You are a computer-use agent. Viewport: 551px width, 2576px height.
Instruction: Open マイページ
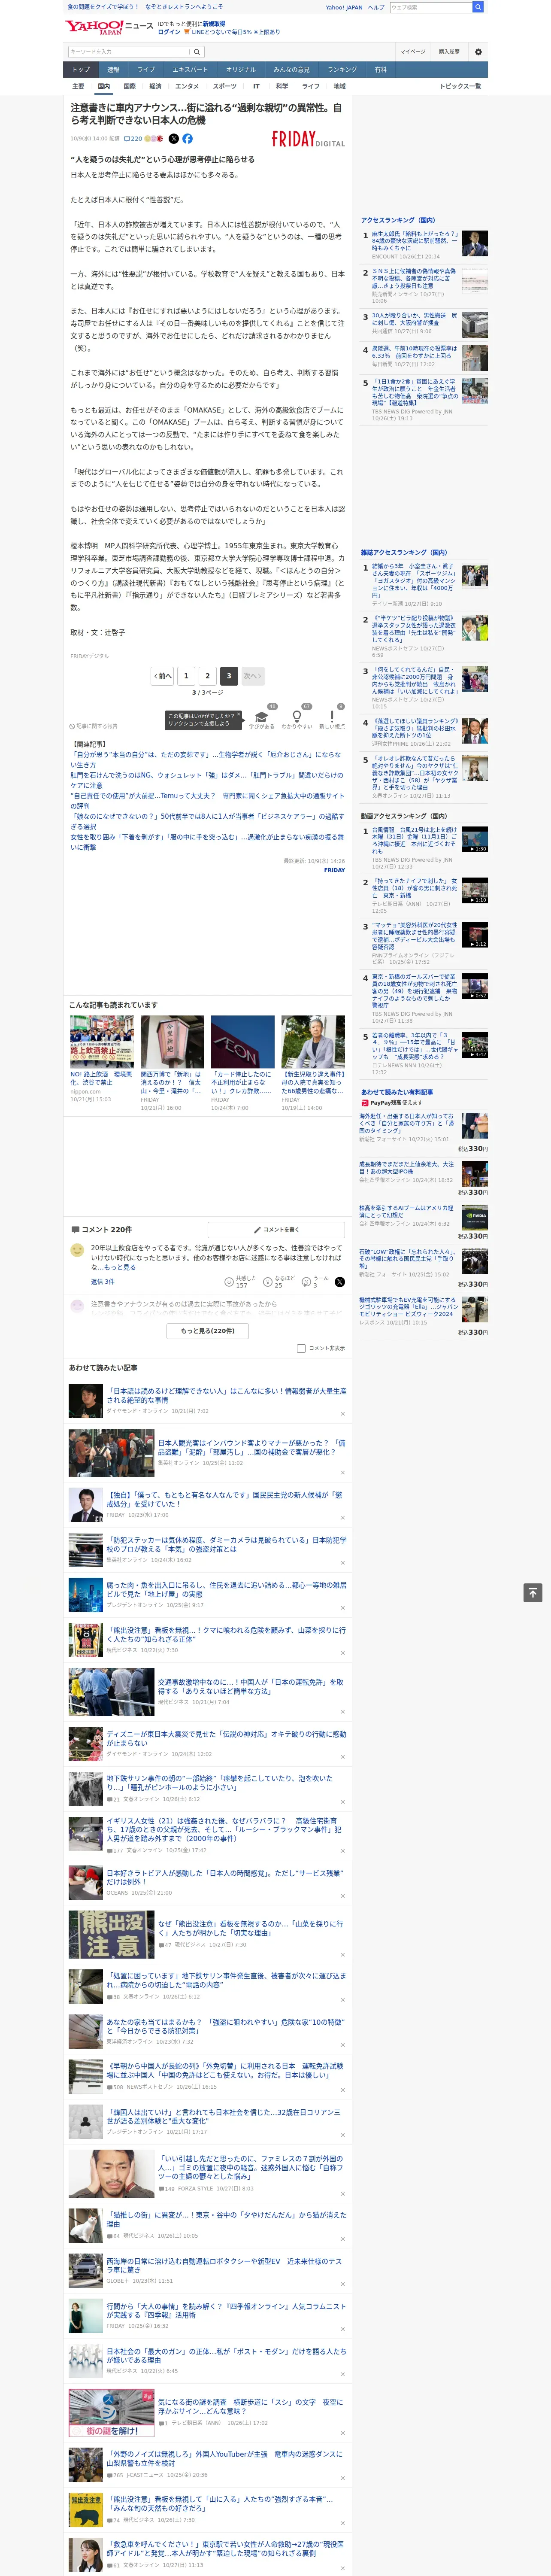click(413, 52)
